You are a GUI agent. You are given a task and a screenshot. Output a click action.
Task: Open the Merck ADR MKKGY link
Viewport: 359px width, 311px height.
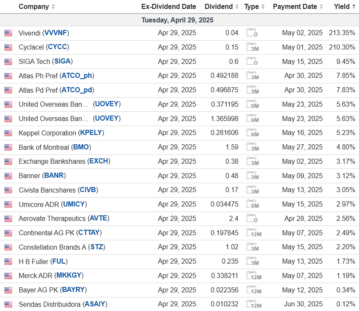(x=69, y=275)
